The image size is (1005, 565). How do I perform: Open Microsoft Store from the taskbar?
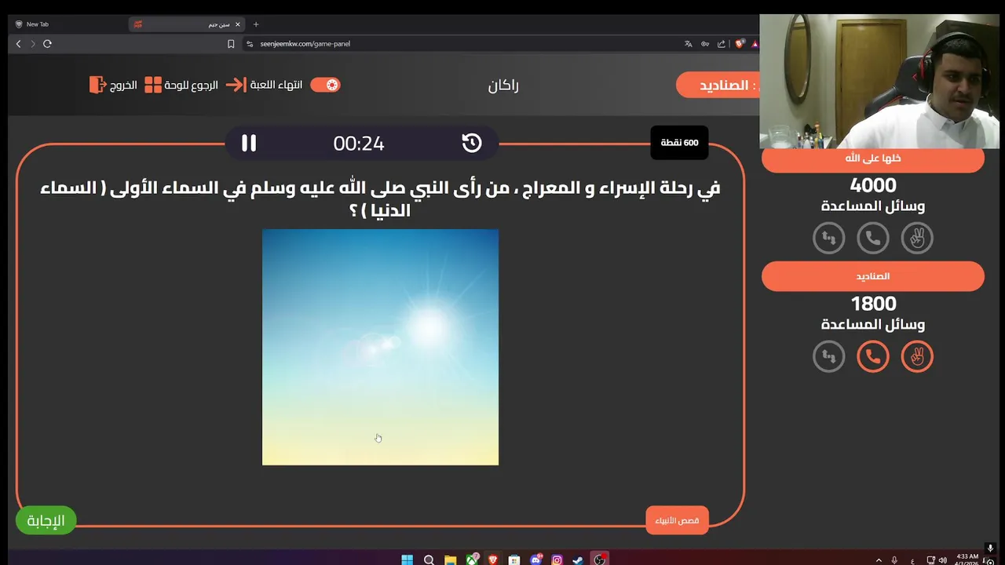[x=514, y=560]
